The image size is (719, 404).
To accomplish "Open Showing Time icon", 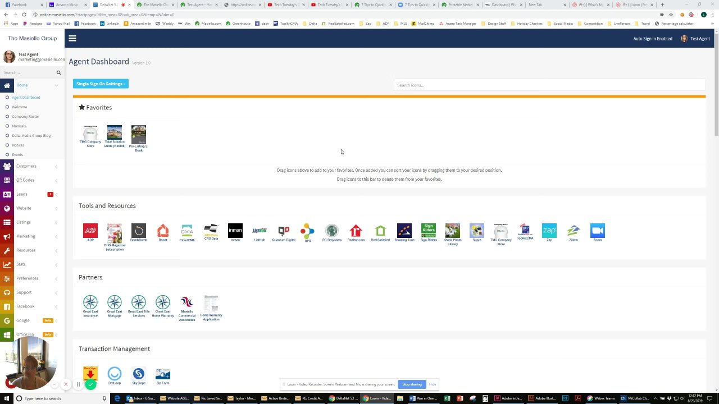I will pyautogui.click(x=404, y=232).
